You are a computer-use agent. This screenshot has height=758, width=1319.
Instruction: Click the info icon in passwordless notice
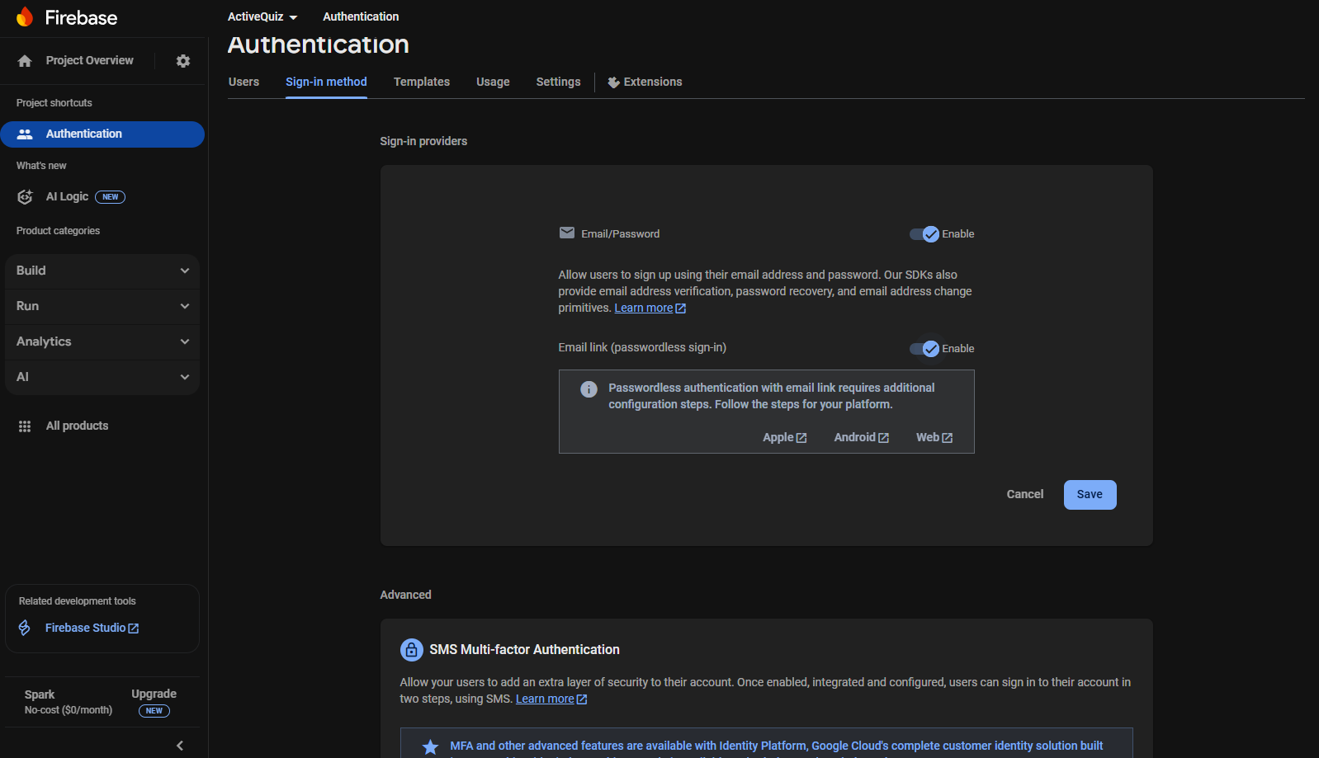(x=589, y=389)
